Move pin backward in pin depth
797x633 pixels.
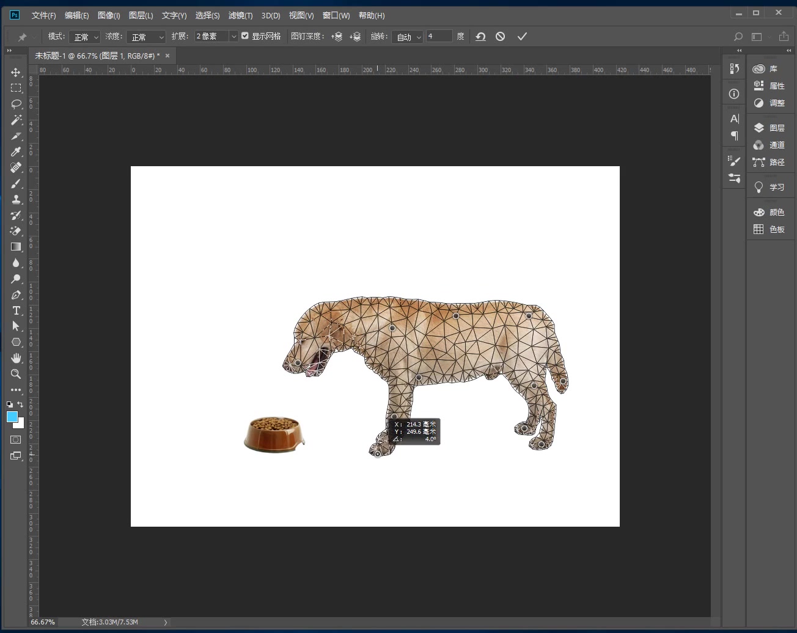pos(355,37)
